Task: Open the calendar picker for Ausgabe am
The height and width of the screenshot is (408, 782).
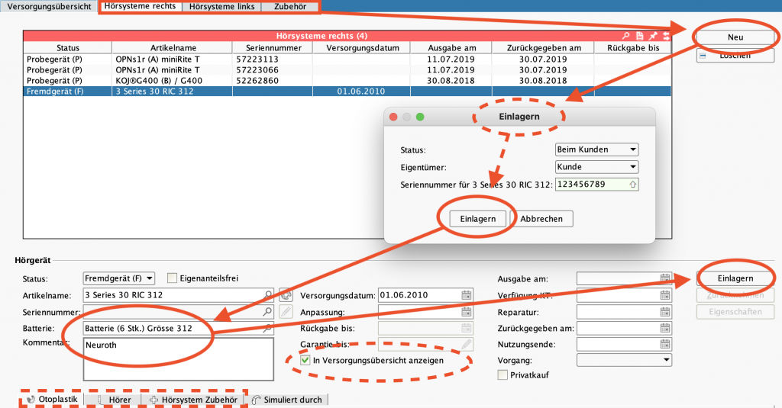Action: (664, 278)
